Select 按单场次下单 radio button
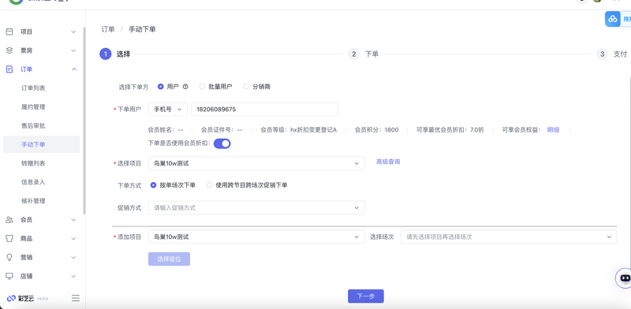Viewport: 631px width, 309px height. 153,185
